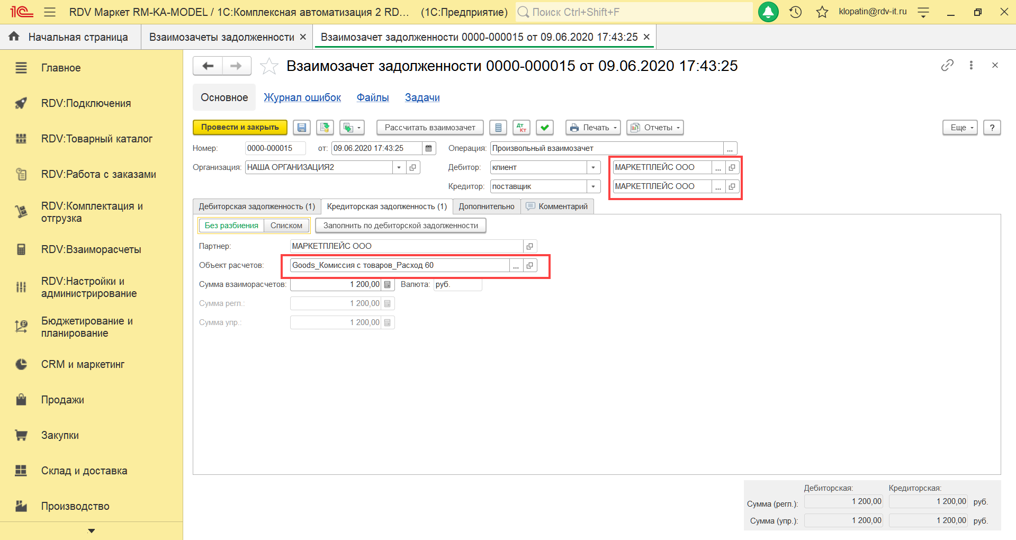Expand the Дебитор type dropdown
This screenshot has width=1016, height=540.
tap(594, 167)
